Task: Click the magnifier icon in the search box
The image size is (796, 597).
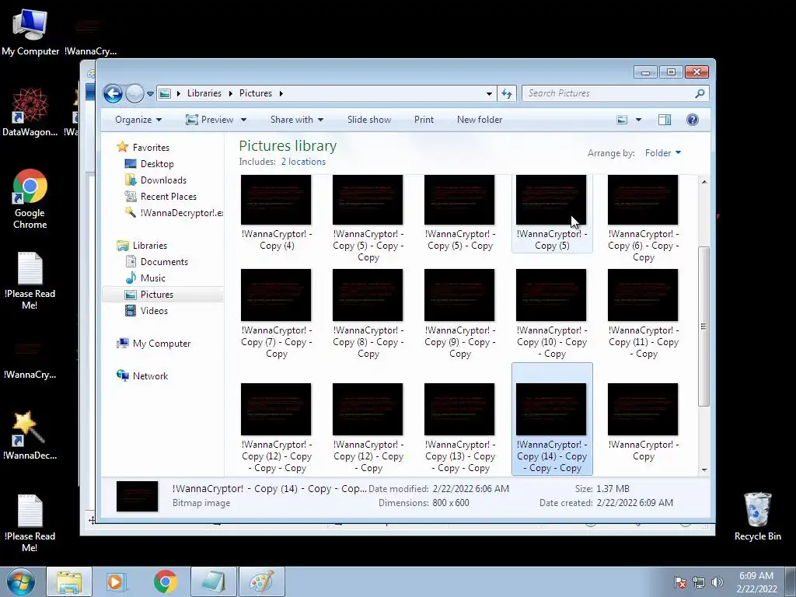Action: point(700,93)
